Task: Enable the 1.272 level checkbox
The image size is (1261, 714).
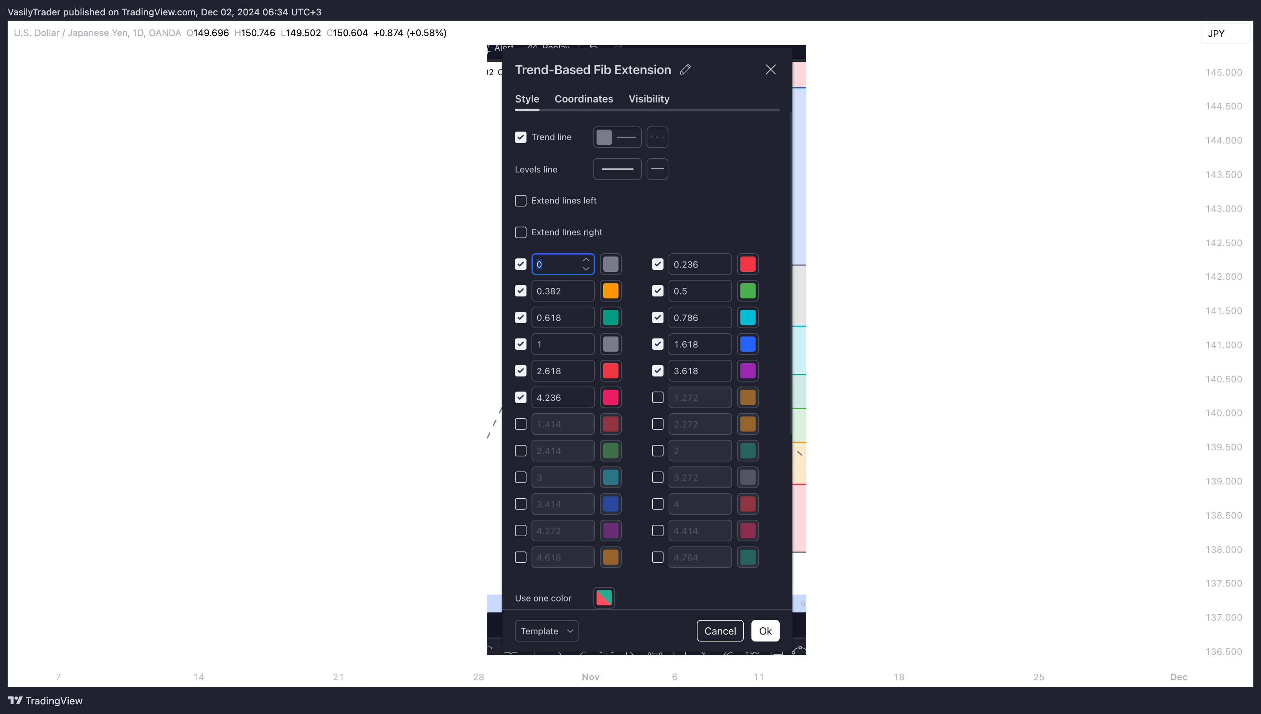Action: 658,398
